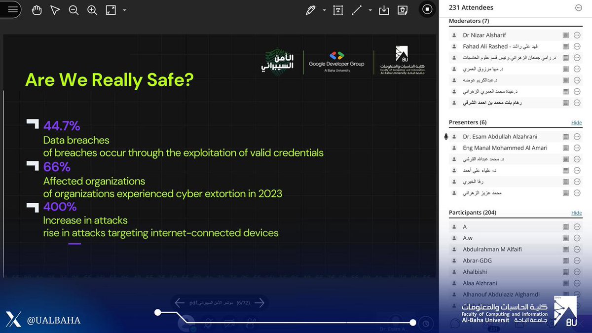Click list icon beside Dr Nizar Alsharif

[x=565, y=35]
